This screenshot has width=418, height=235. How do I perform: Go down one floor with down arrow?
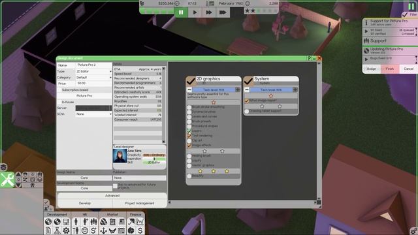pos(18,185)
